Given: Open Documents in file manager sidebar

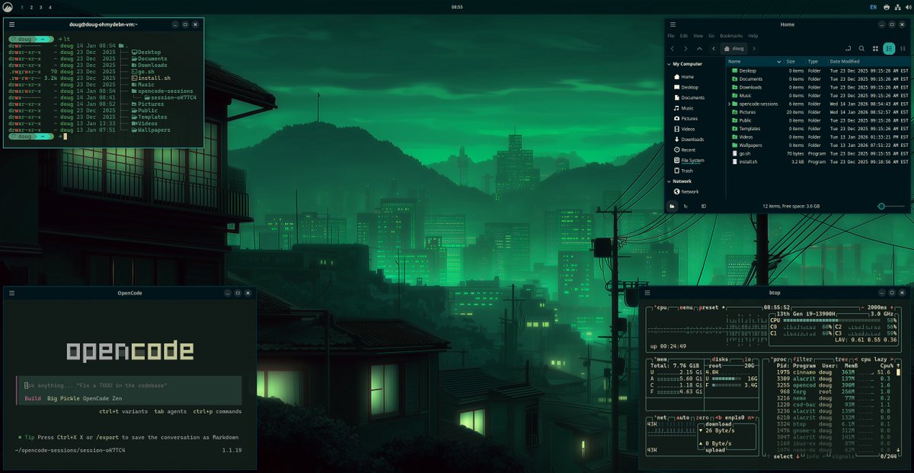Looking at the screenshot, I should (x=689, y=97).
